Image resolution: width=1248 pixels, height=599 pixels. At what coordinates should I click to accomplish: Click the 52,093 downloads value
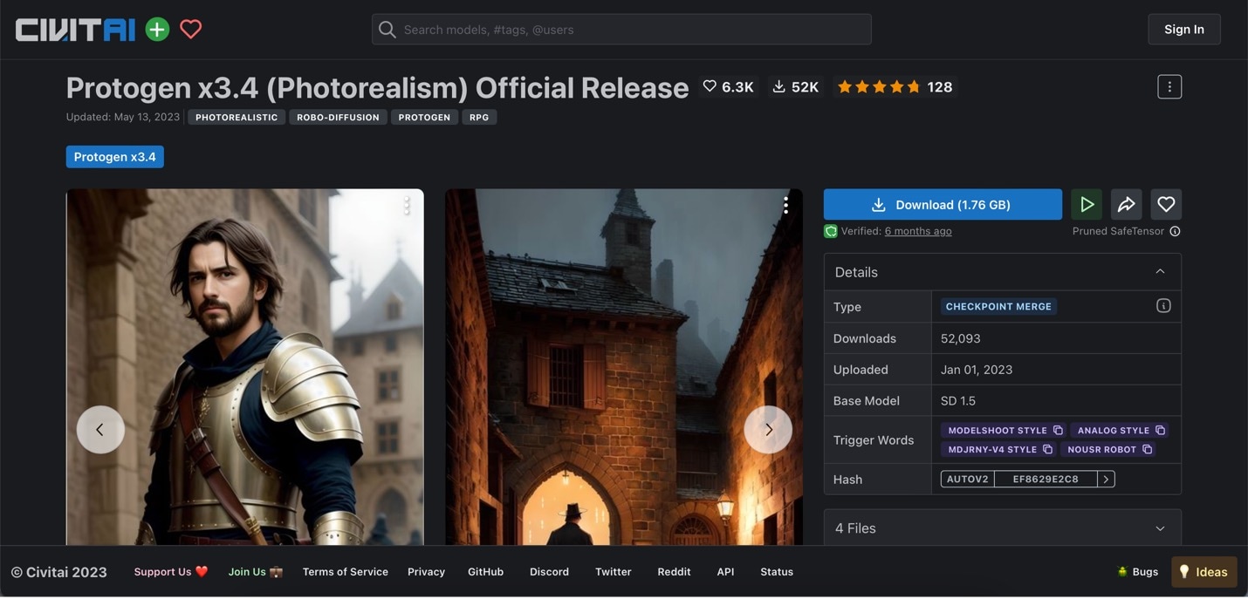click(961, 338)
